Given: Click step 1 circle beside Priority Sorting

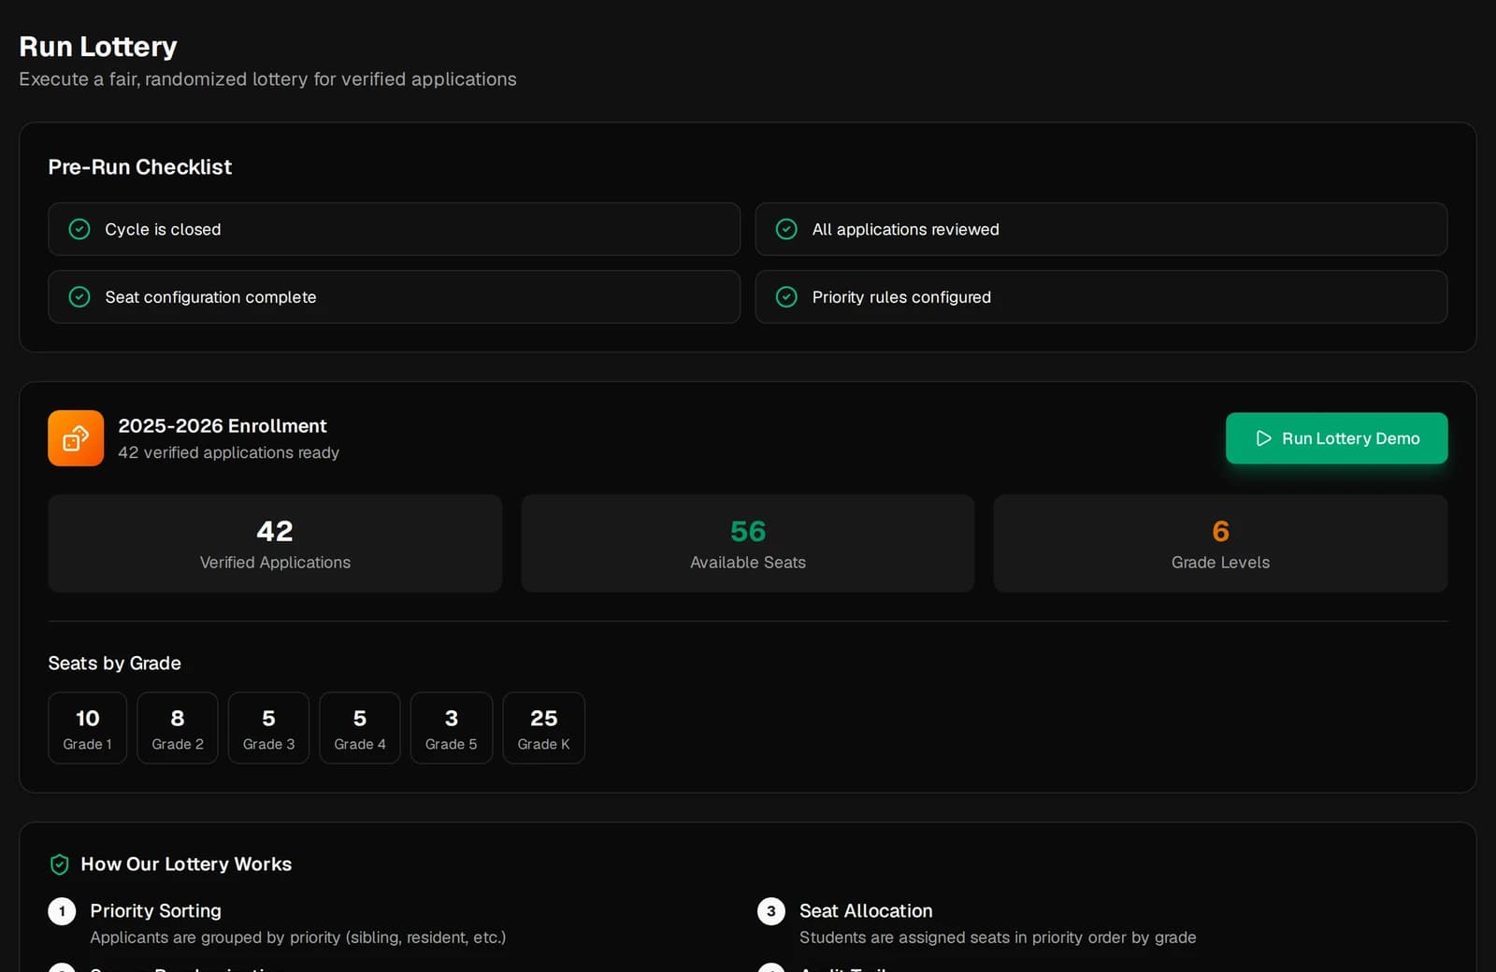Looking at the screenshot, I should 62,911.
